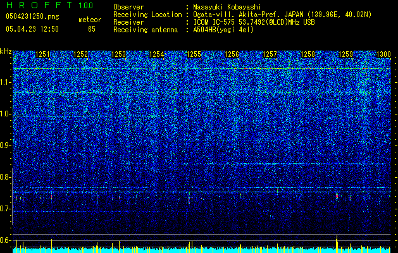Click the 1253 time marker

tap(118, 54)
